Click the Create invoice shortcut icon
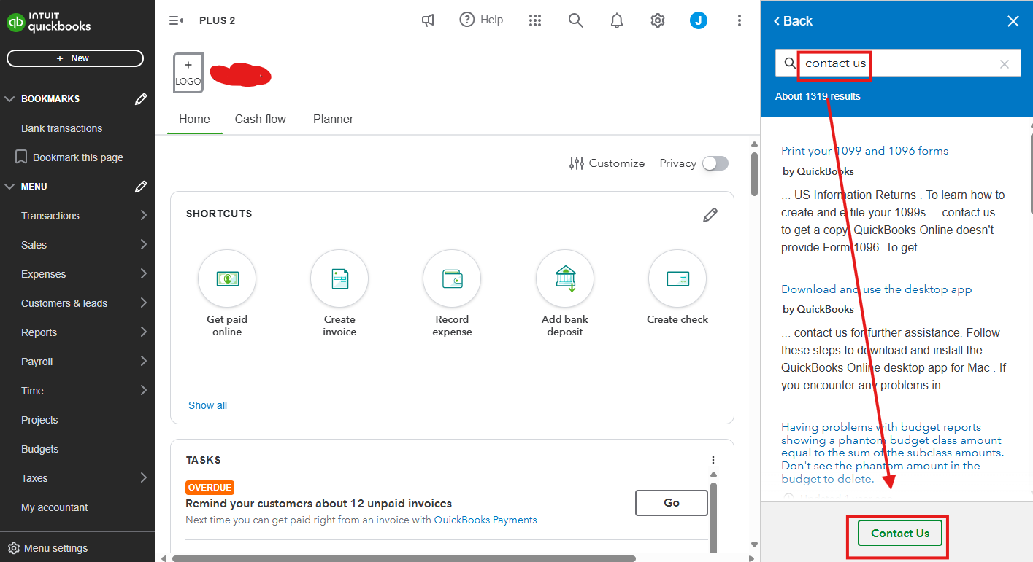The width and height of the screenshot is (1033, 562). coord(339,278)
